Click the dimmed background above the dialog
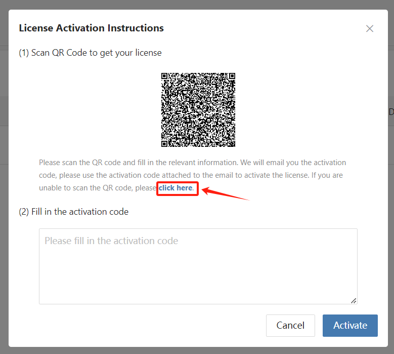This screenshot has width=394, height=354. coord(197,5)
